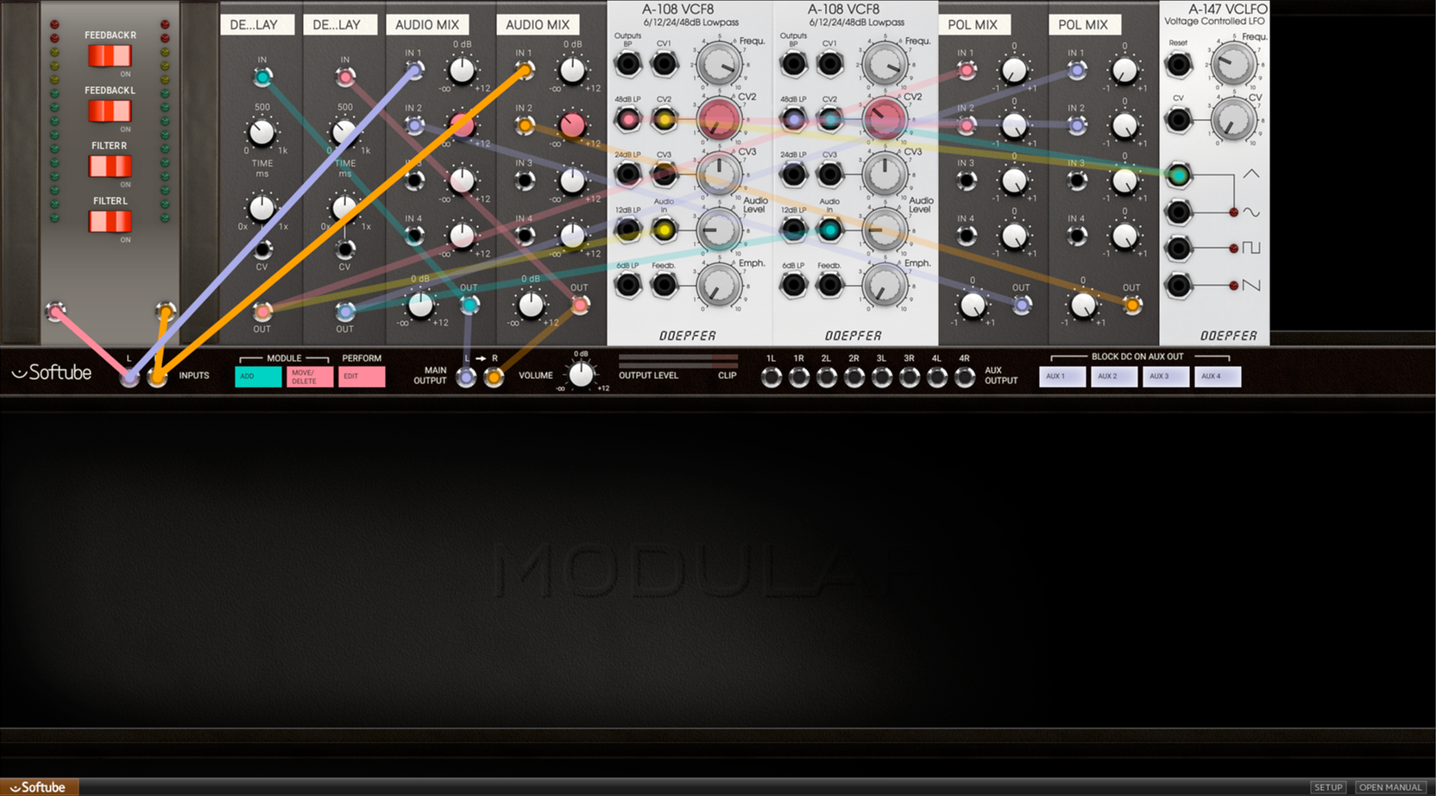This screenshot has height=796, width=1436.
Task: Toggle the FEEDBACK L switch
Action: (110, 111)
